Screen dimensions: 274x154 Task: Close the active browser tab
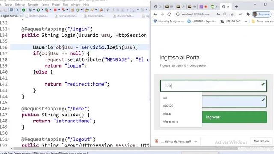tap(228, 7)
